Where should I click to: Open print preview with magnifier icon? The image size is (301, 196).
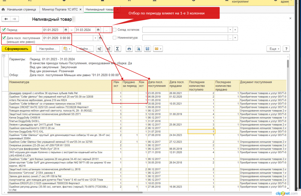(x=138, y=49)
